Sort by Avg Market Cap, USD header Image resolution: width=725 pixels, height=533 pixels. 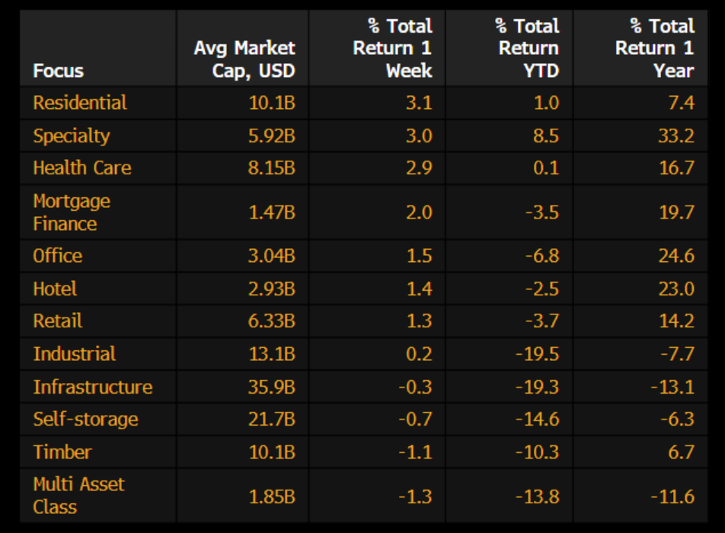(244, 59)
